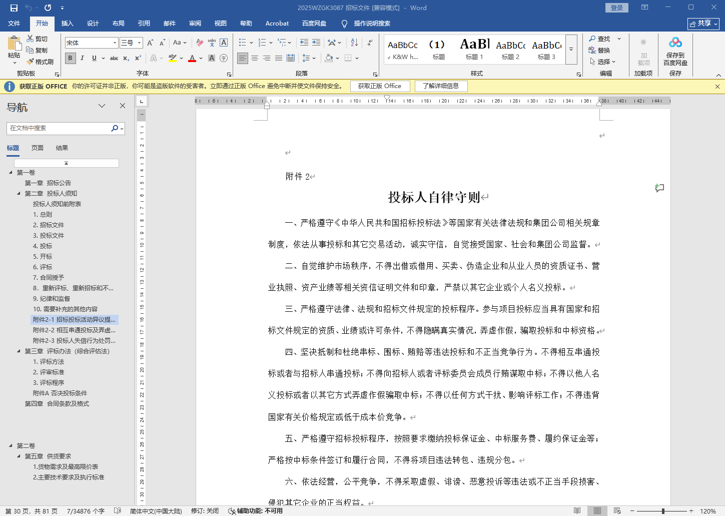Click the clear formatting eraser icon

tap(200, 43)
